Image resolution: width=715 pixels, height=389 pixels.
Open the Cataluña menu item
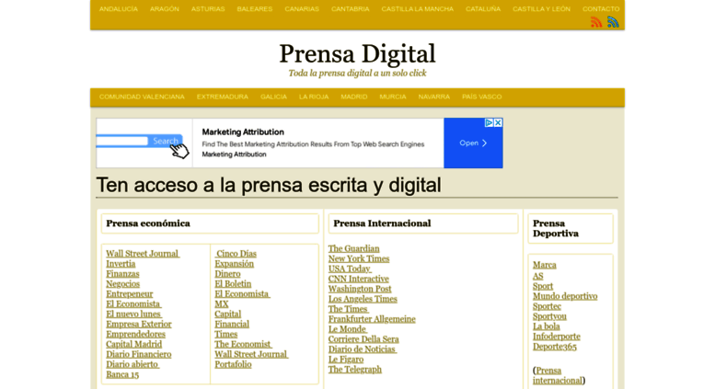pos(483,8)
